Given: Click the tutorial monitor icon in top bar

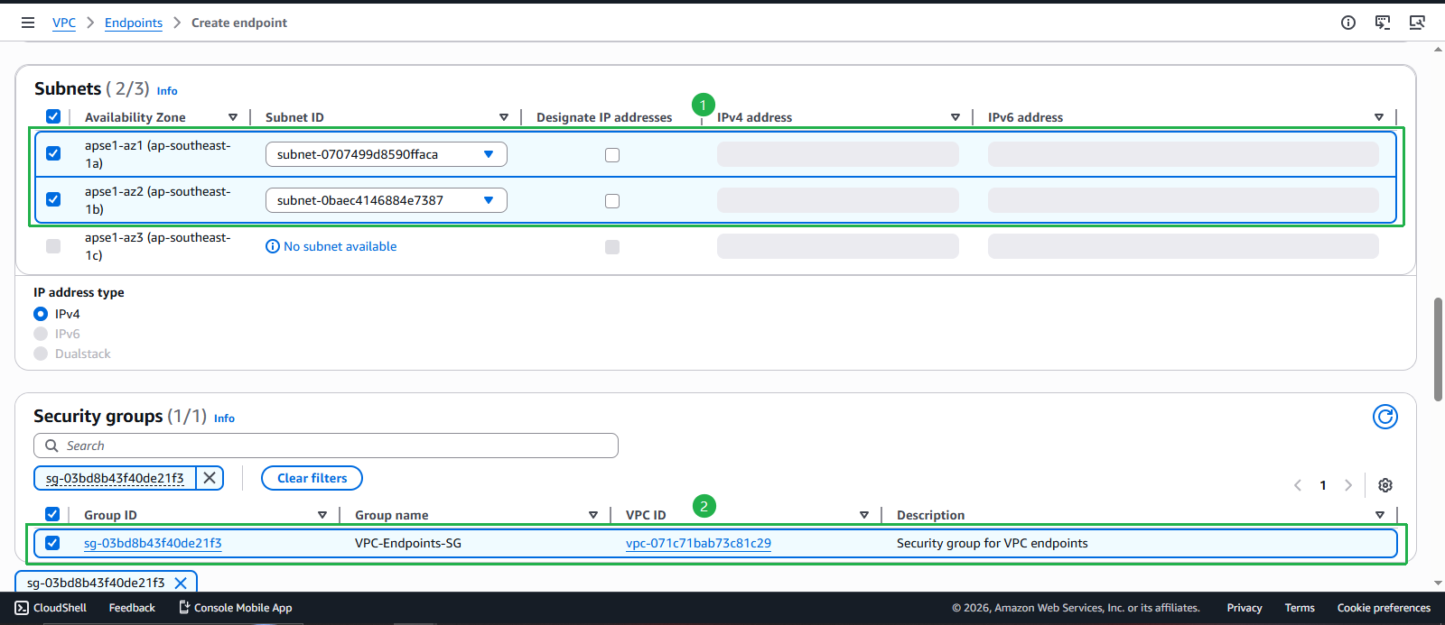Looking at the screenshot, I should pos(1417,23).
